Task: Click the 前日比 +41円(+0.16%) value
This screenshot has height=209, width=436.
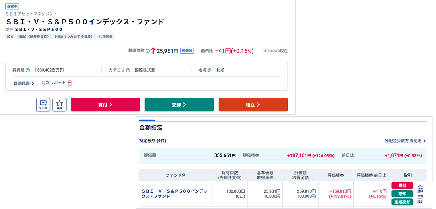Action: coord(234,51)
